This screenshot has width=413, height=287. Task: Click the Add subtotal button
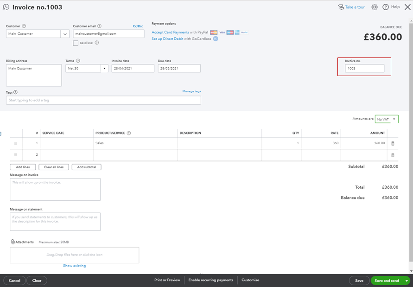click(86, 167)
